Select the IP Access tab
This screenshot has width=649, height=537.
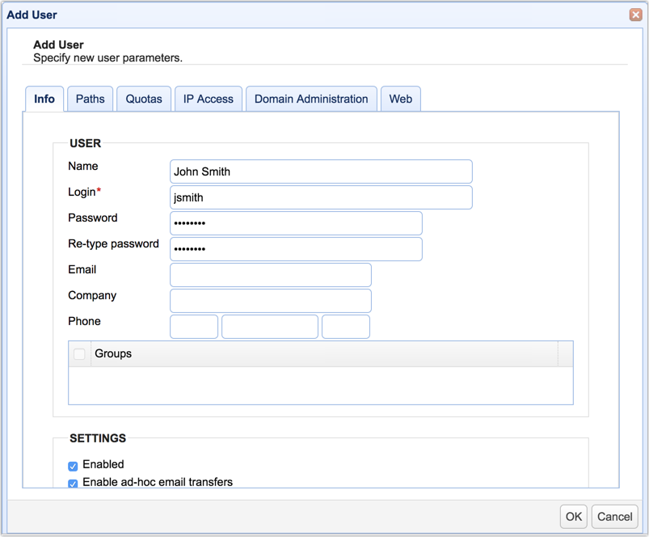pos(208,99)
